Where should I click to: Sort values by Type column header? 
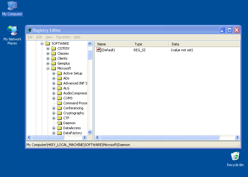click(150, 44)
